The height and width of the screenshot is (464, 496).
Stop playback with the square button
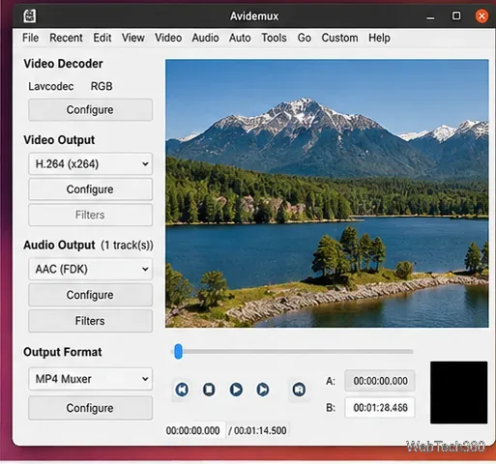coord(209,390)
